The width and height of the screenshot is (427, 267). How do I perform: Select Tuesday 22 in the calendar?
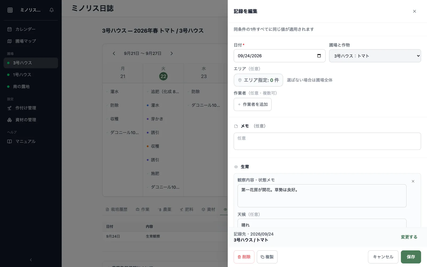163,76
